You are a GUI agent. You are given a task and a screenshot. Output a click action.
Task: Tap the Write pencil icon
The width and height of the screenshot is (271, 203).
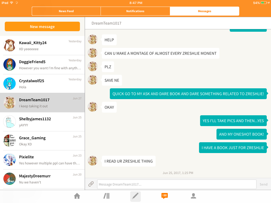[x=135, y=196]
